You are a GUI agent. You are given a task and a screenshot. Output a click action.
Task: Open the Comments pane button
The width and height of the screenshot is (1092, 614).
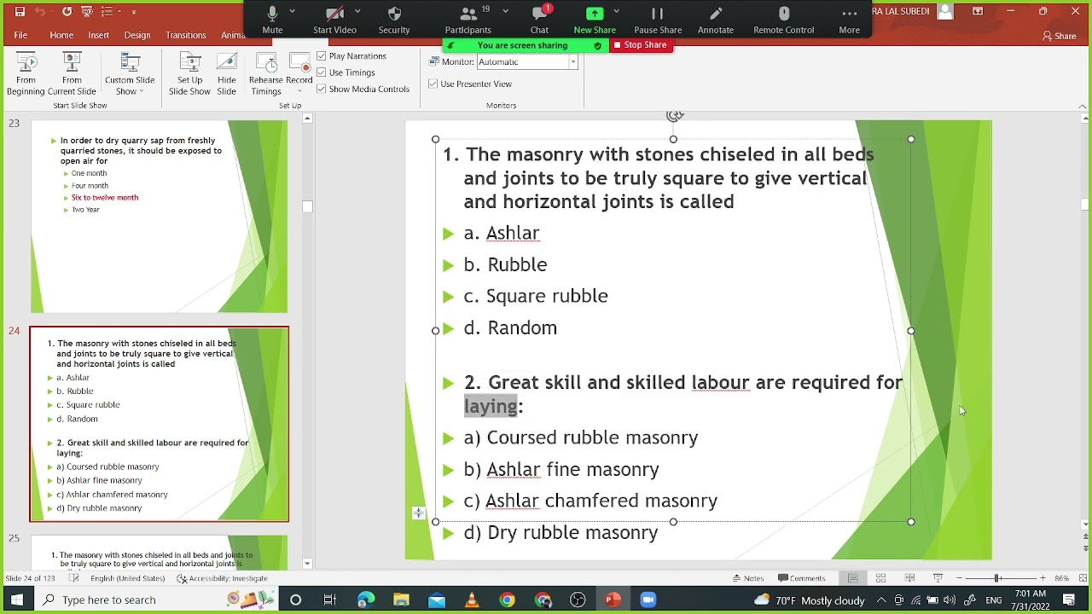pos(801,578)
